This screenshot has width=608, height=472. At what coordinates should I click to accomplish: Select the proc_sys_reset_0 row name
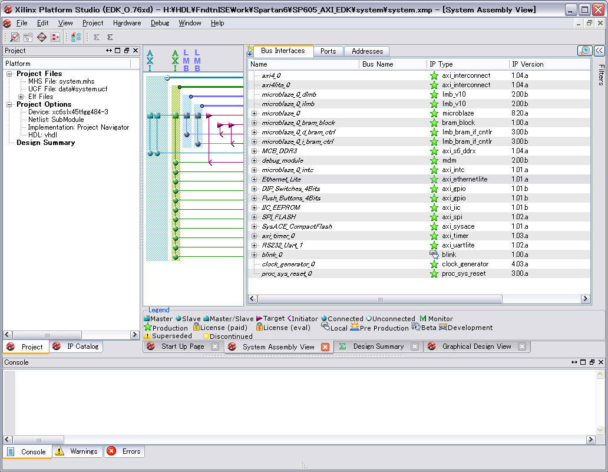coord(286,274)
